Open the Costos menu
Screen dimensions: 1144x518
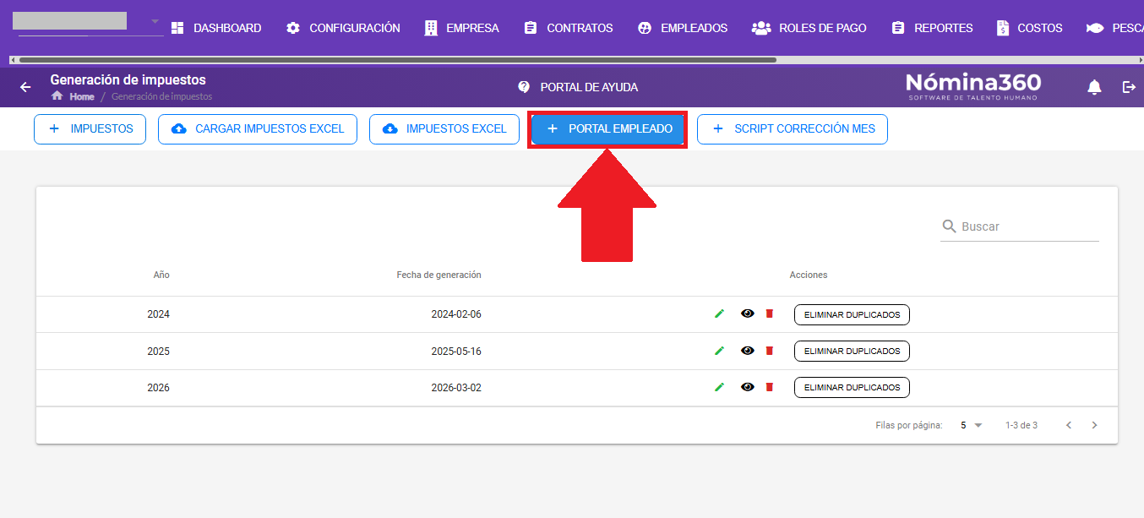pyautogui.click(x=1029, y=28)
